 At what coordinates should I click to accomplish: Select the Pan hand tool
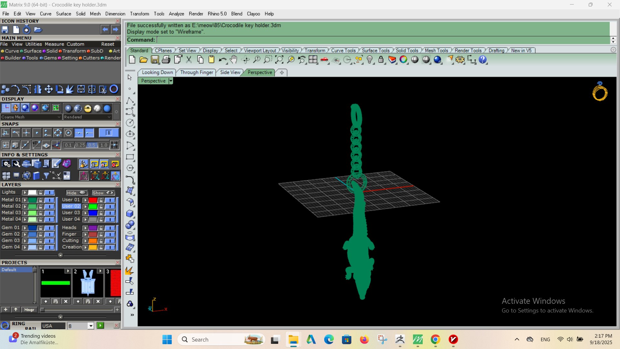click(x=233, y=60)
